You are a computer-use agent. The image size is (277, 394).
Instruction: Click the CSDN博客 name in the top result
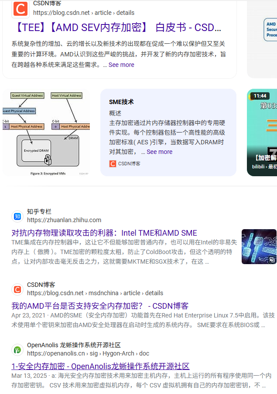click(47, 3)
